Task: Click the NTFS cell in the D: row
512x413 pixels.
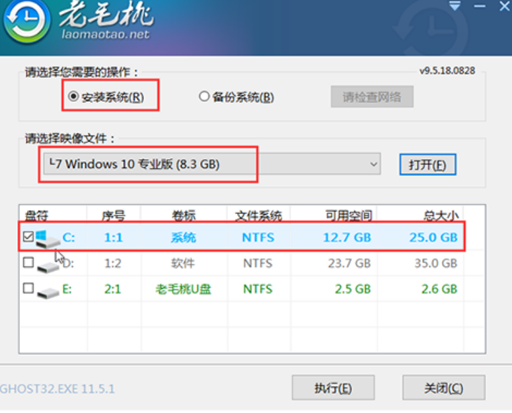Action: click(258, 263)
